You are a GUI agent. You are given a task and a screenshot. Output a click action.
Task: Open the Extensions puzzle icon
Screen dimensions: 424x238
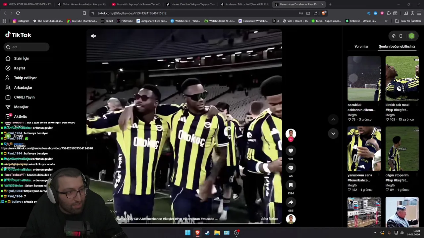pos(389,13)
